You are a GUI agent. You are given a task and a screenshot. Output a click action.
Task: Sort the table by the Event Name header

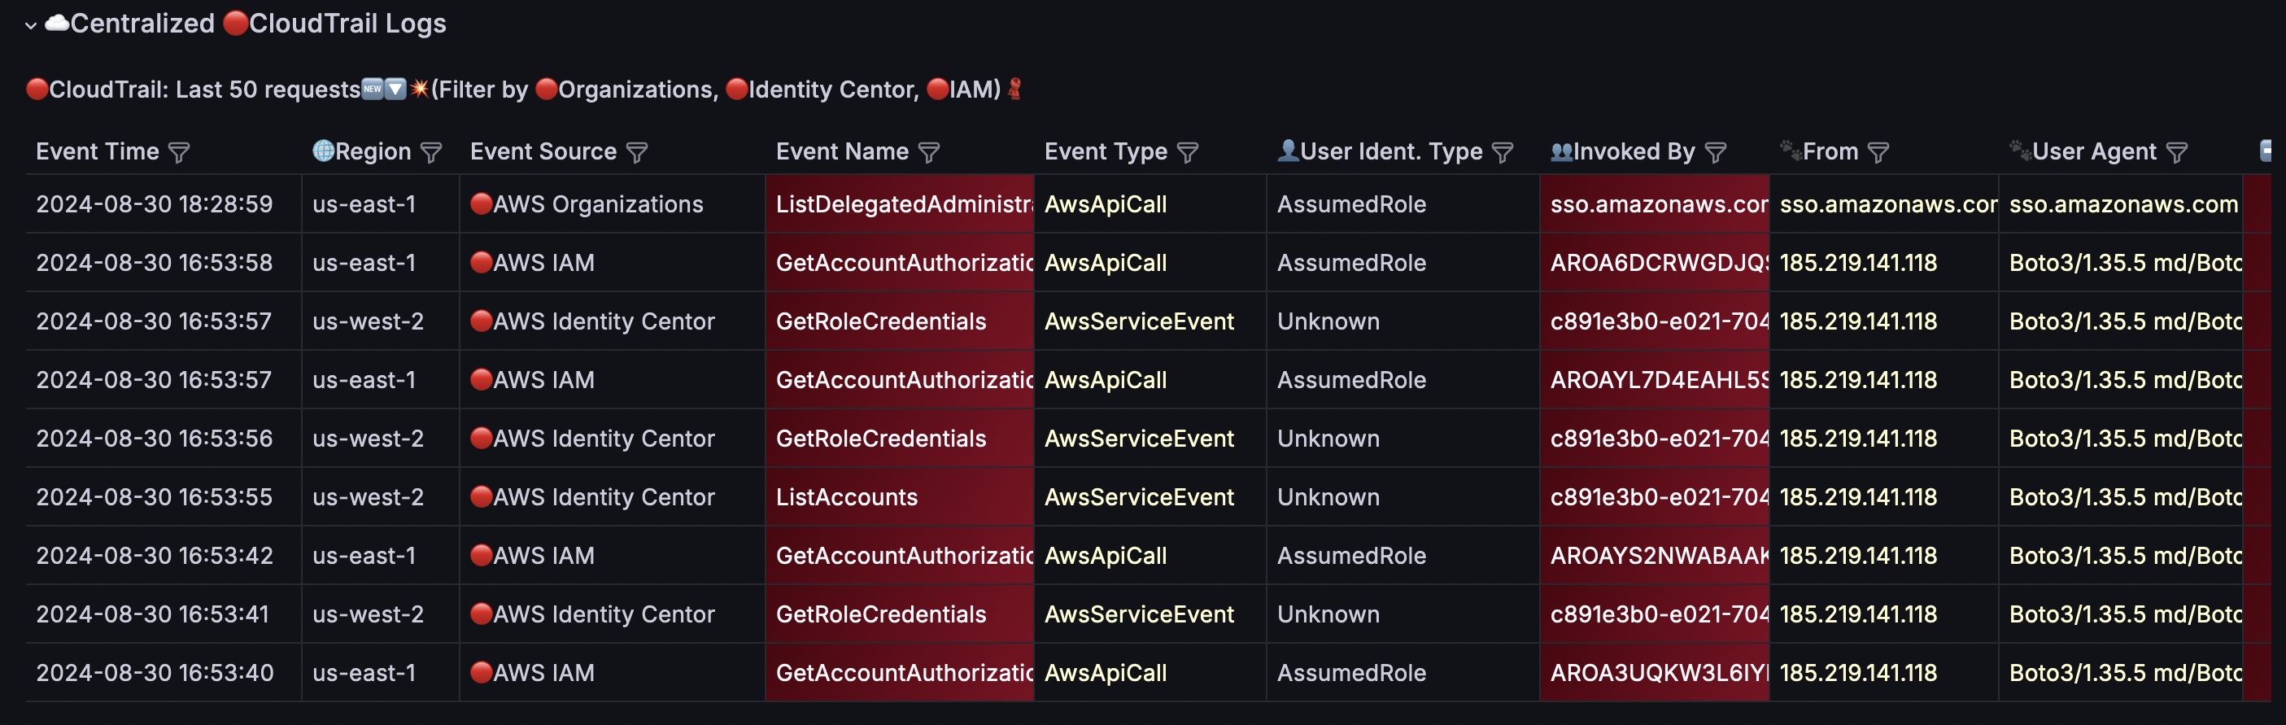842,151
